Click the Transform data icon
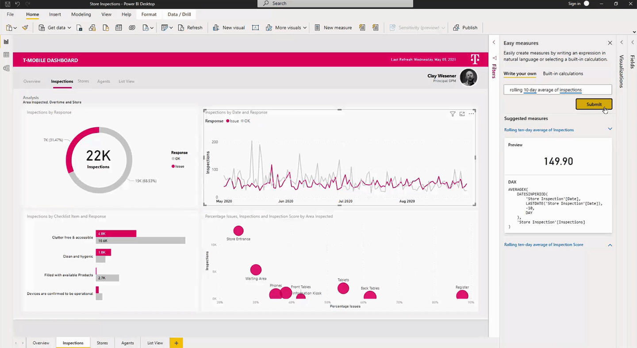The image size is (637, 348). click(x=165, y=27)
